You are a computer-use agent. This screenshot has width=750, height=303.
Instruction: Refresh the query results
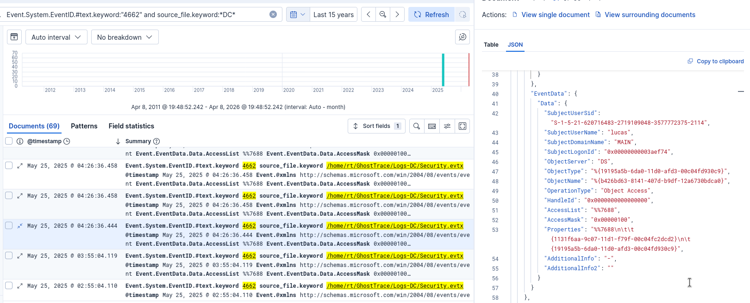(x=431, y=14)
